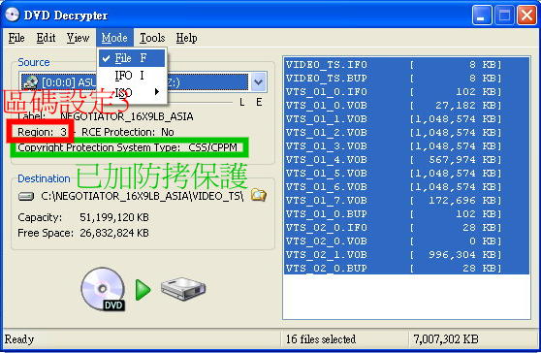Click the small disk icon beside destination path
The height and width of the screenshot is (353, 541).
26,196
